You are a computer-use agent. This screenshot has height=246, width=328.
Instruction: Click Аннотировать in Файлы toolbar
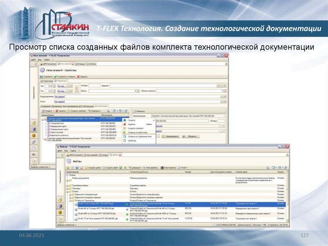(x=168, y=168)
